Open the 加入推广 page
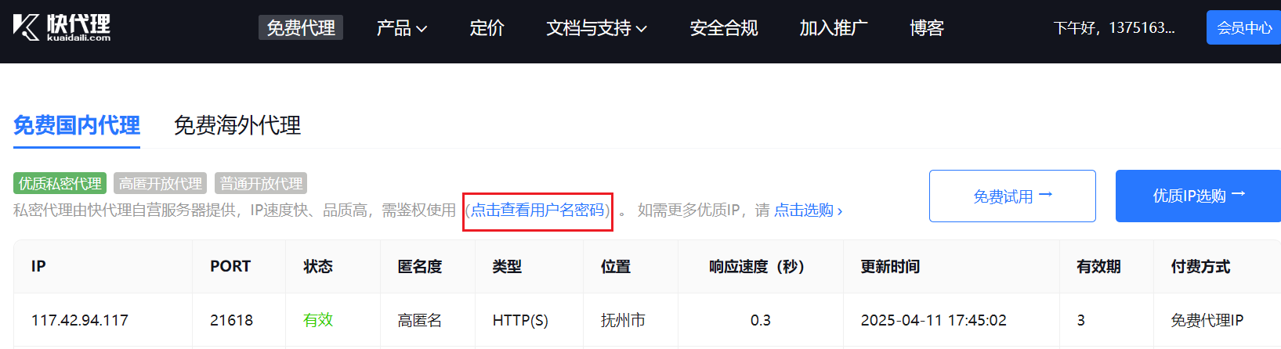This screenshot has height=349, width=1281. [x=834, y=28]
